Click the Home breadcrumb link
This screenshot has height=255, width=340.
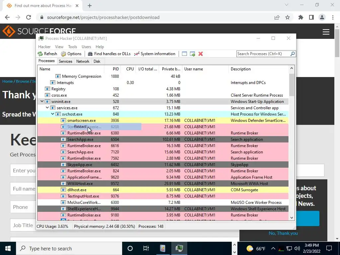(8, 81)
